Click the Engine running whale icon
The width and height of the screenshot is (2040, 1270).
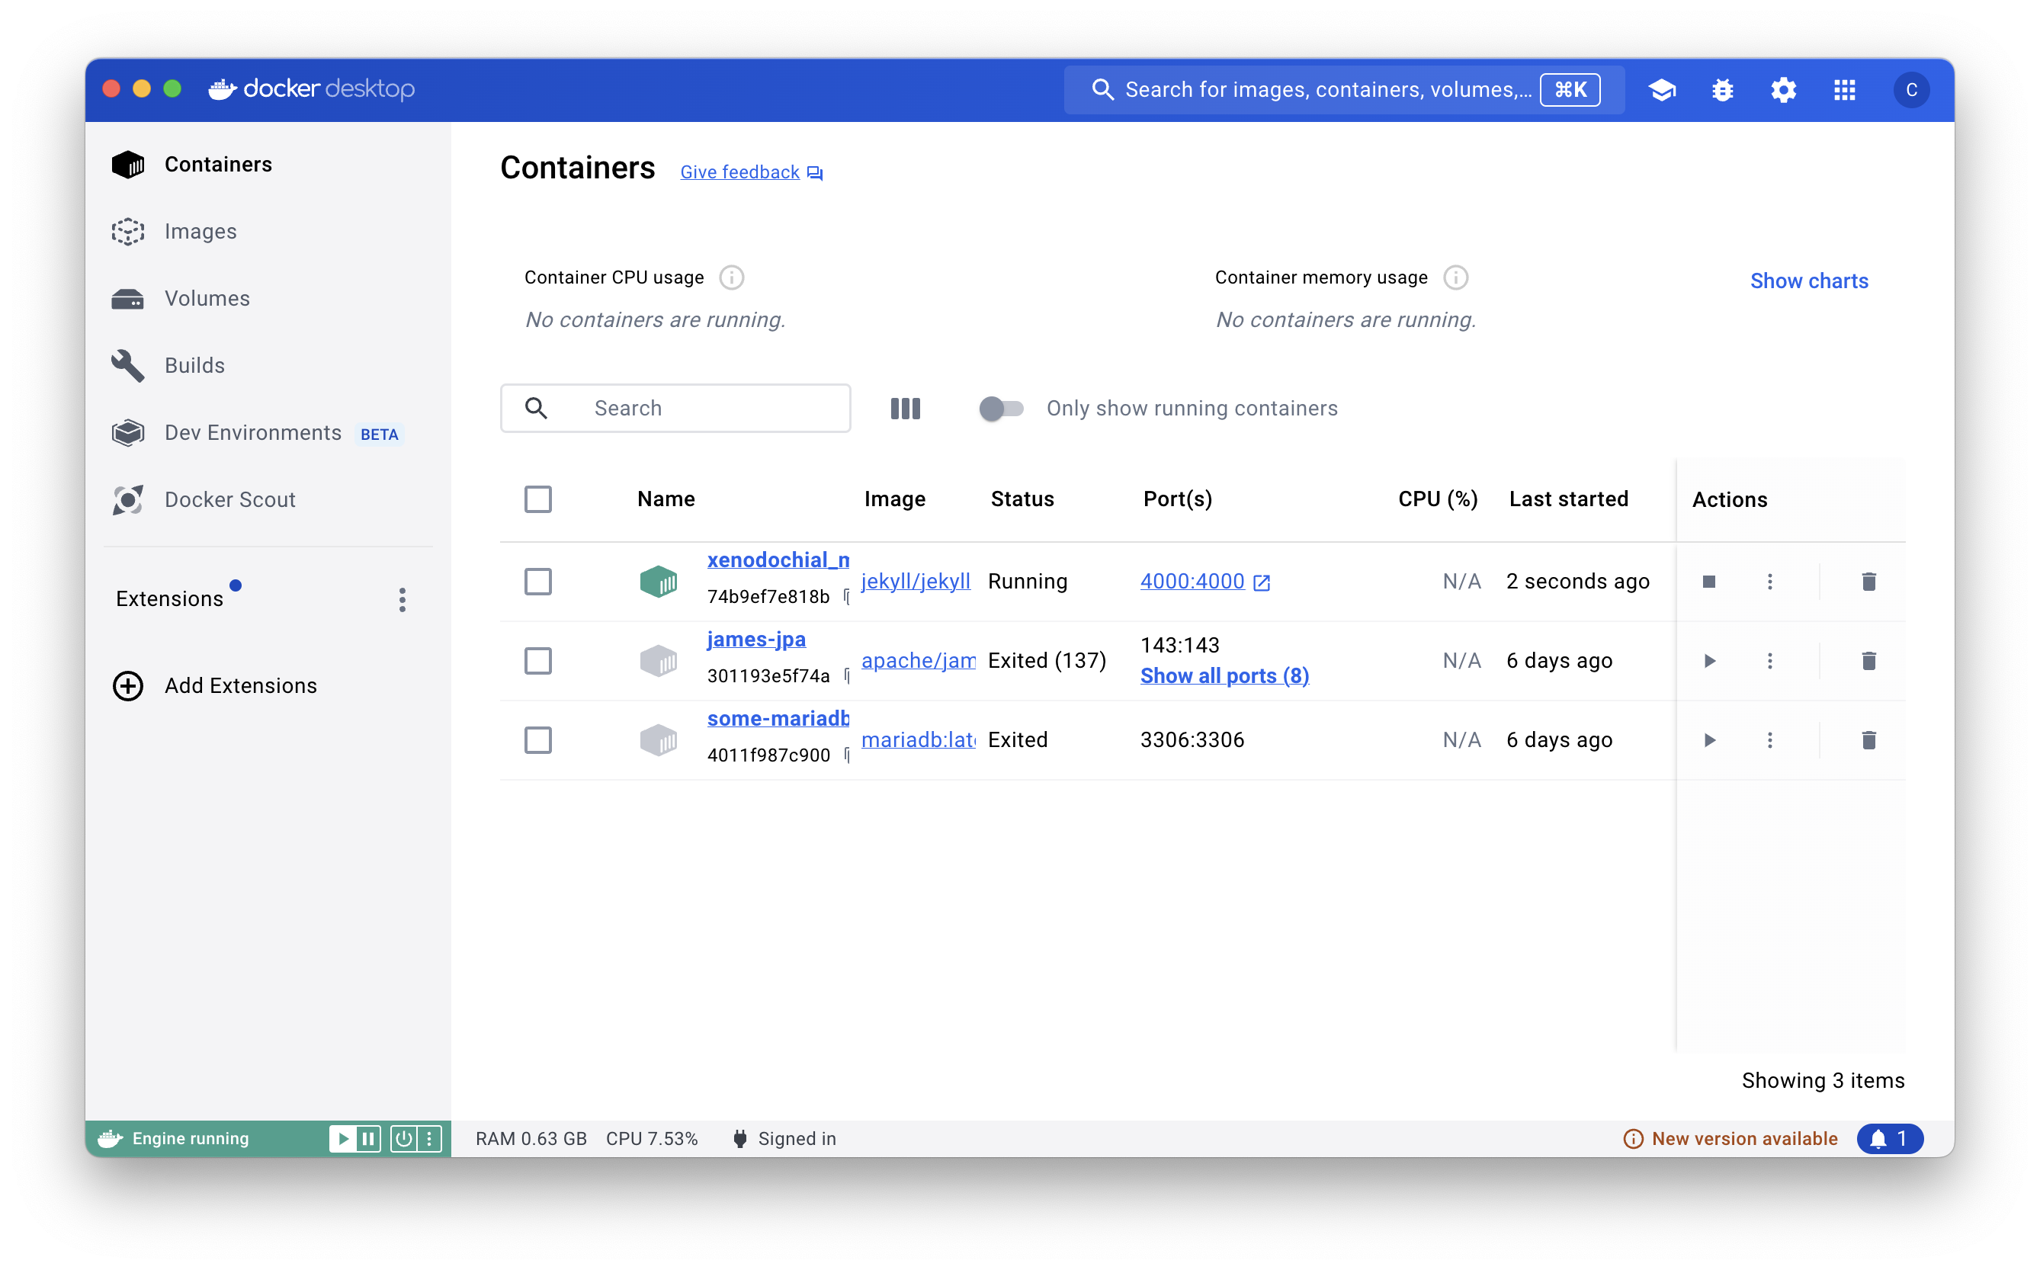pyautogui.click(x=110, y=1139)
